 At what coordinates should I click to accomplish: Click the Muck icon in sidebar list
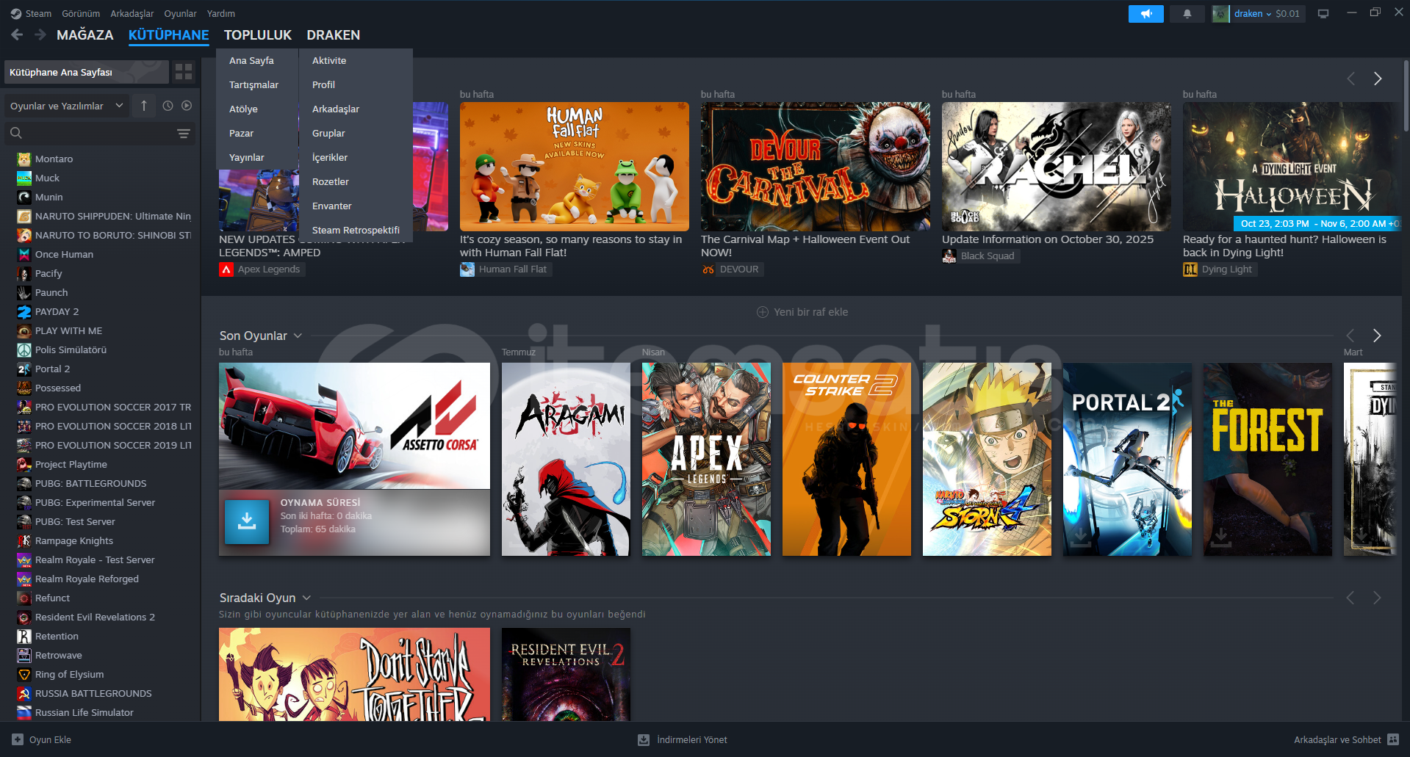coord(24,178)
